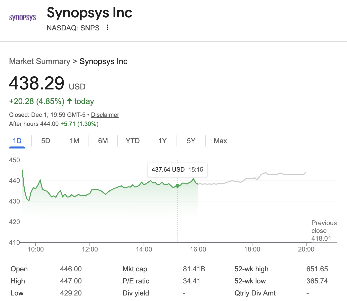Image resolution: width=347 pixels, height=301 pixels.
Task: Select the Max time range
Action: click(220, 141)
